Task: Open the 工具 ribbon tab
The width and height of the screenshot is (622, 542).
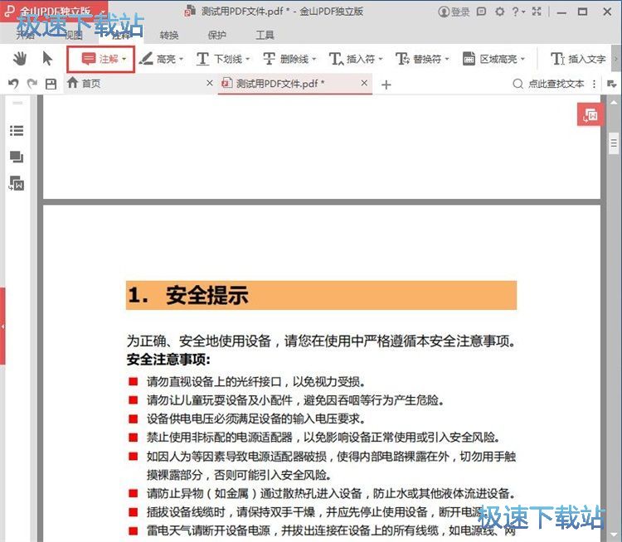Action: click(265, 36)
